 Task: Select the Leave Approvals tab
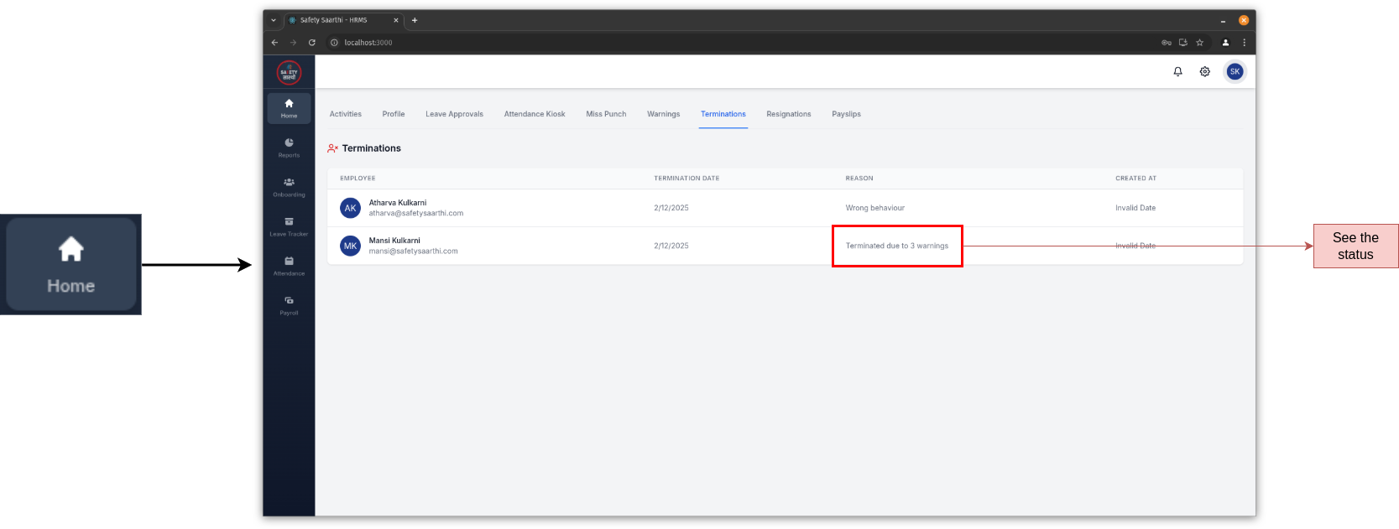click(454, 114)
